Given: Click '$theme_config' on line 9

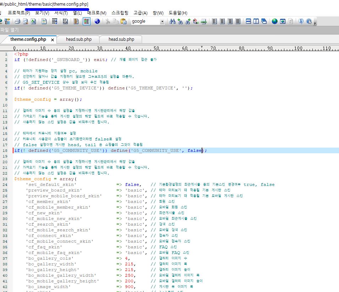Looking at the screenshot, I should 33,99.
